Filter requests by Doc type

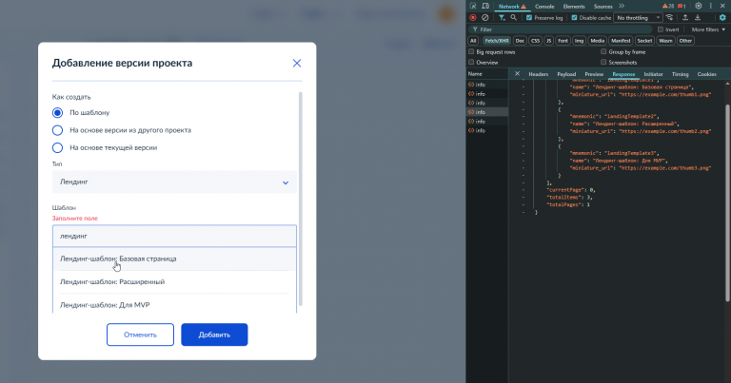(520, 41)
